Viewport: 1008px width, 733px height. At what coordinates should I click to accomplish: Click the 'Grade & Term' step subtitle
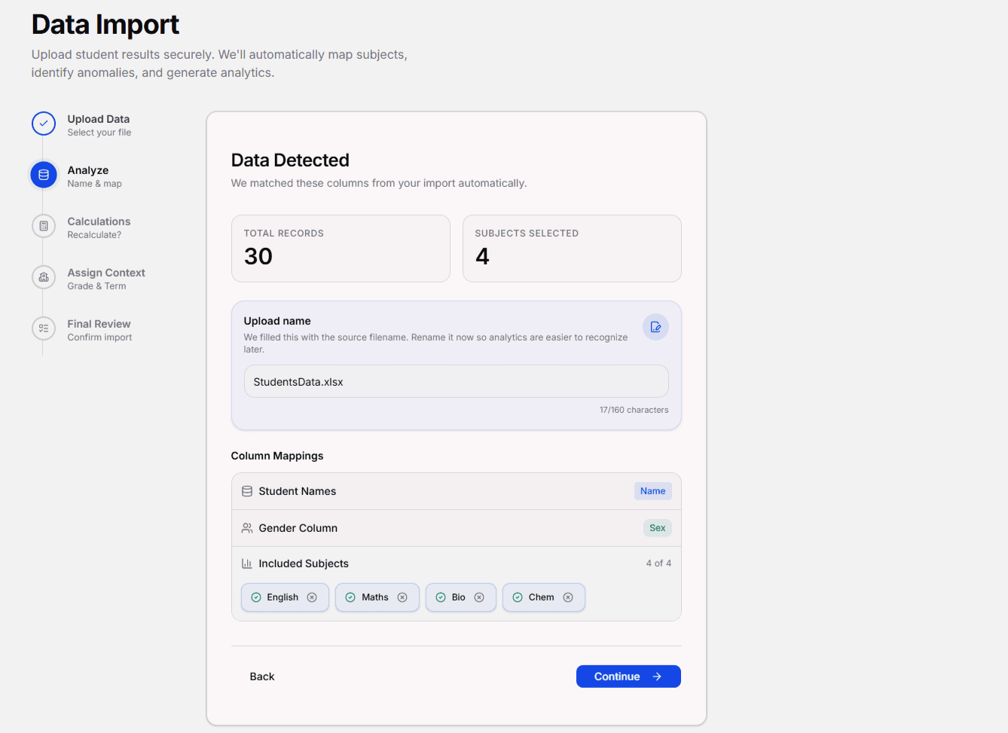96,286
